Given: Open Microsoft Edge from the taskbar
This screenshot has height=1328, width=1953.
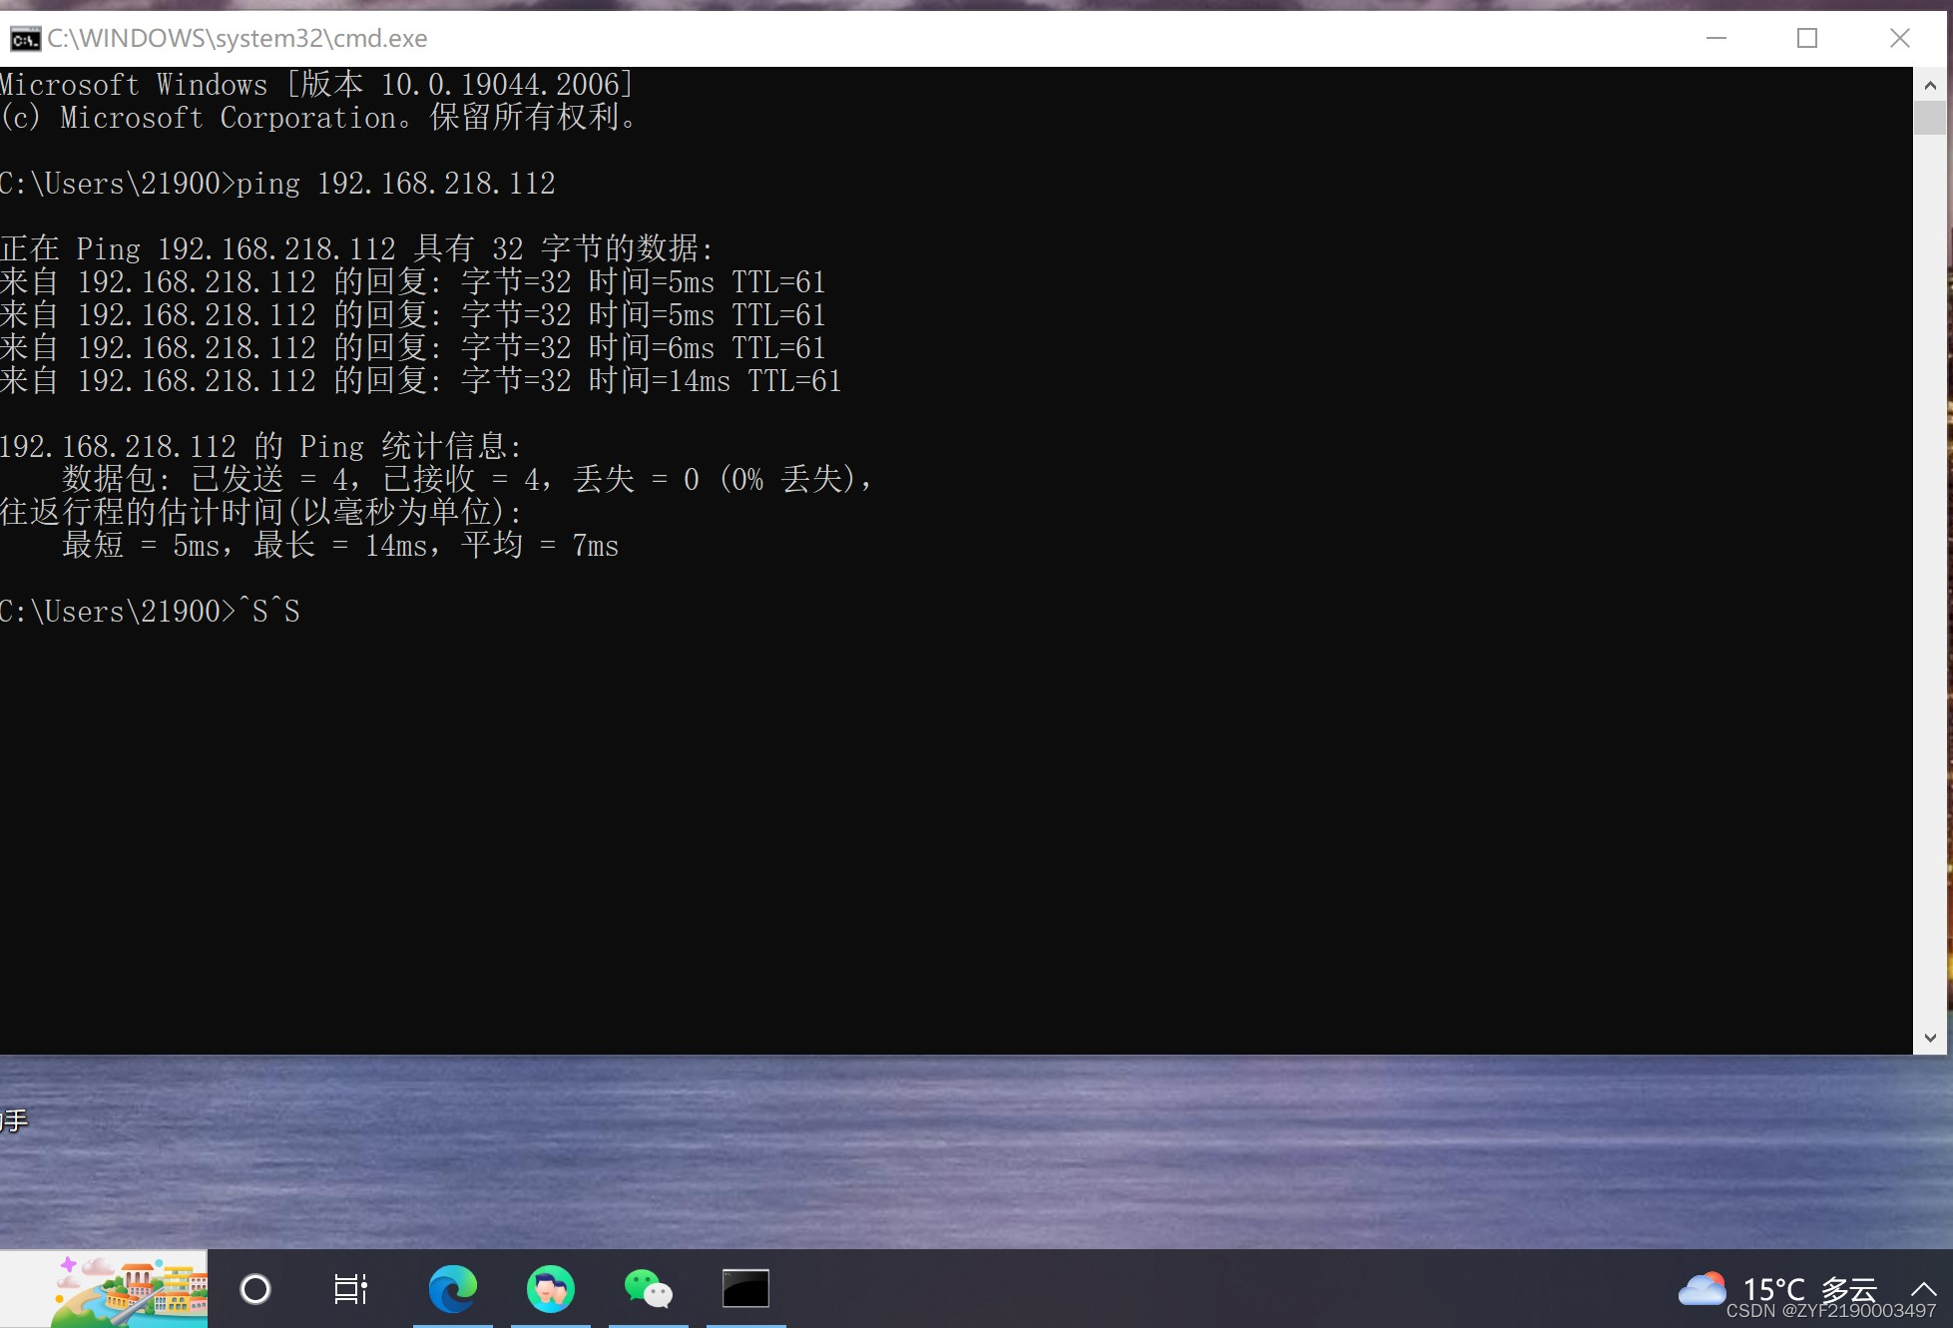Looking at the screenshot, I should [x=452, y=1288].
